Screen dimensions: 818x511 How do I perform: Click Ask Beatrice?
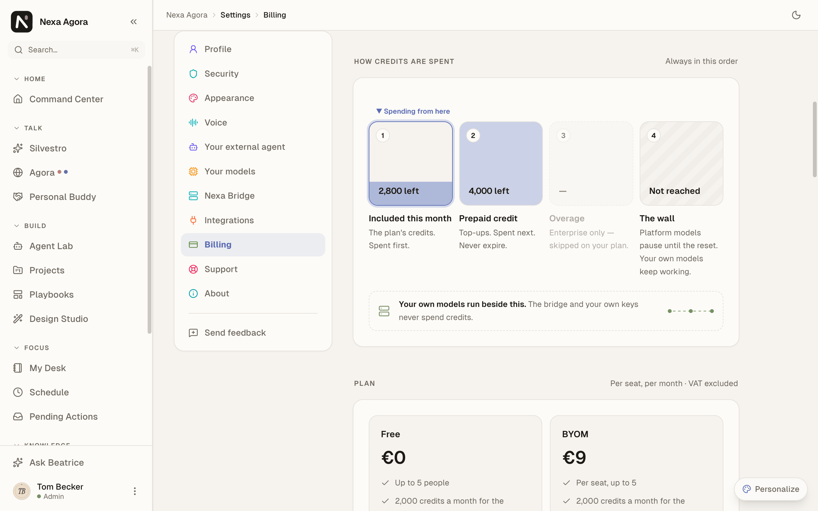point(76,462)
